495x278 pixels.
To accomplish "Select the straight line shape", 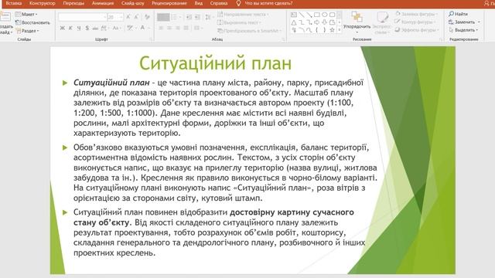I will coord(302,15).
